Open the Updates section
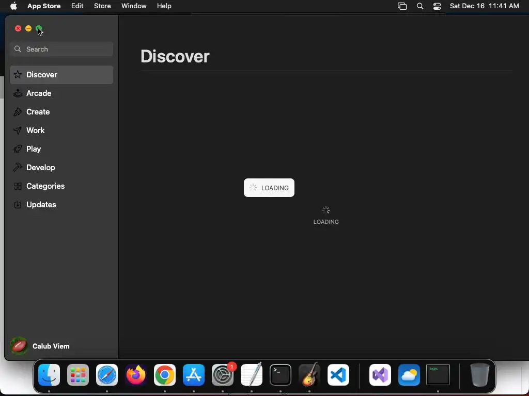 [x=61, y=204]
